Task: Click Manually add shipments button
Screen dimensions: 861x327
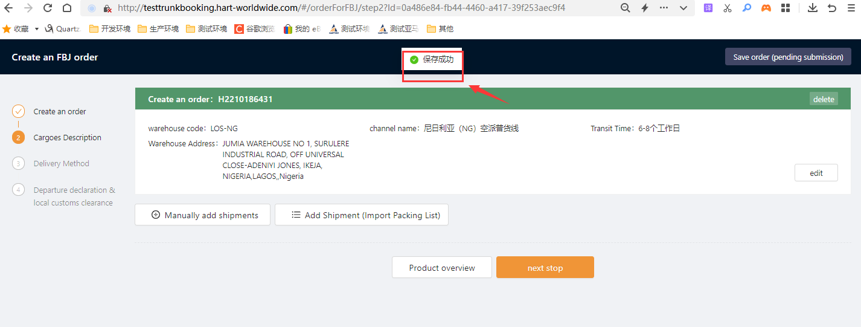Action: pos(202,215)
